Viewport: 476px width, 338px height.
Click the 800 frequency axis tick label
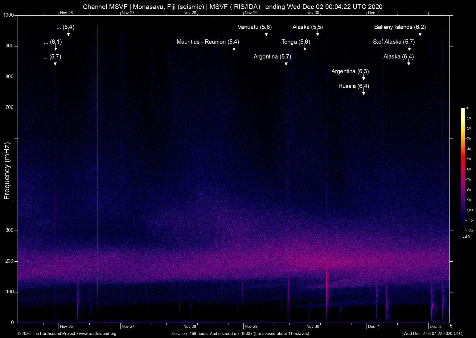(x=10, y=77)
